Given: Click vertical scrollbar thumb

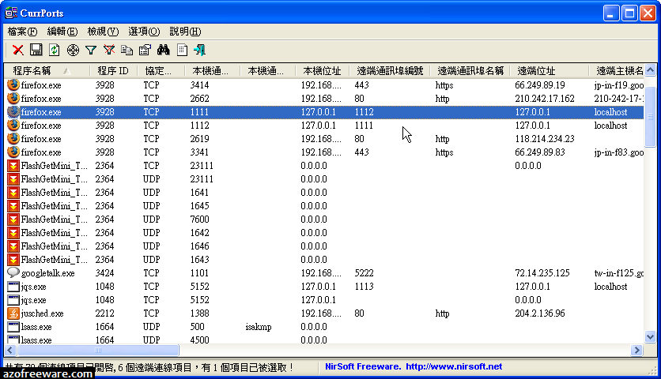Looking at the screenshot, I should [651, 117].
